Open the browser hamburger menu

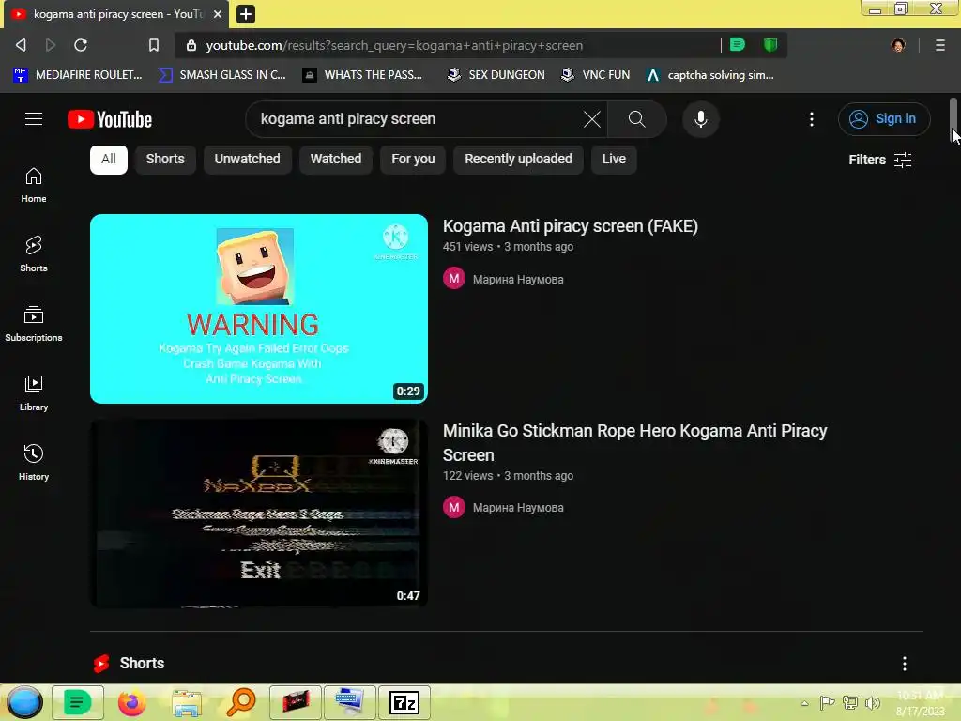(x=939, y=45)
